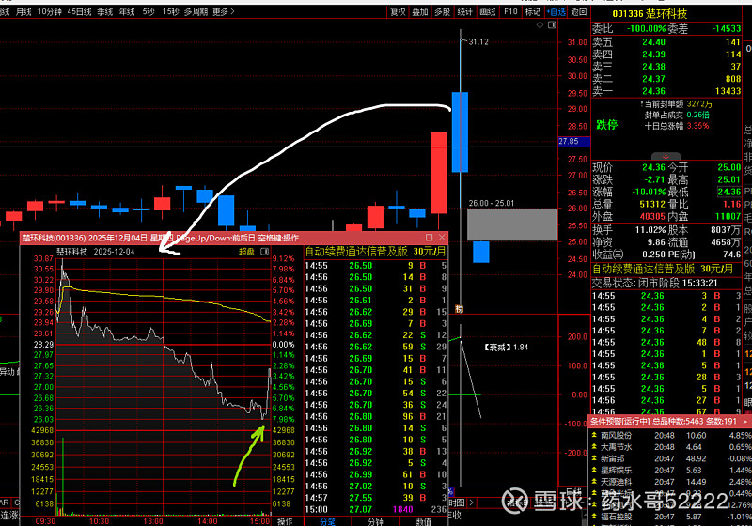Expand the red chevron under 跌停 panel
This screenshot has width=752, height=526.
pyautogui.click(x=666, y=157)
